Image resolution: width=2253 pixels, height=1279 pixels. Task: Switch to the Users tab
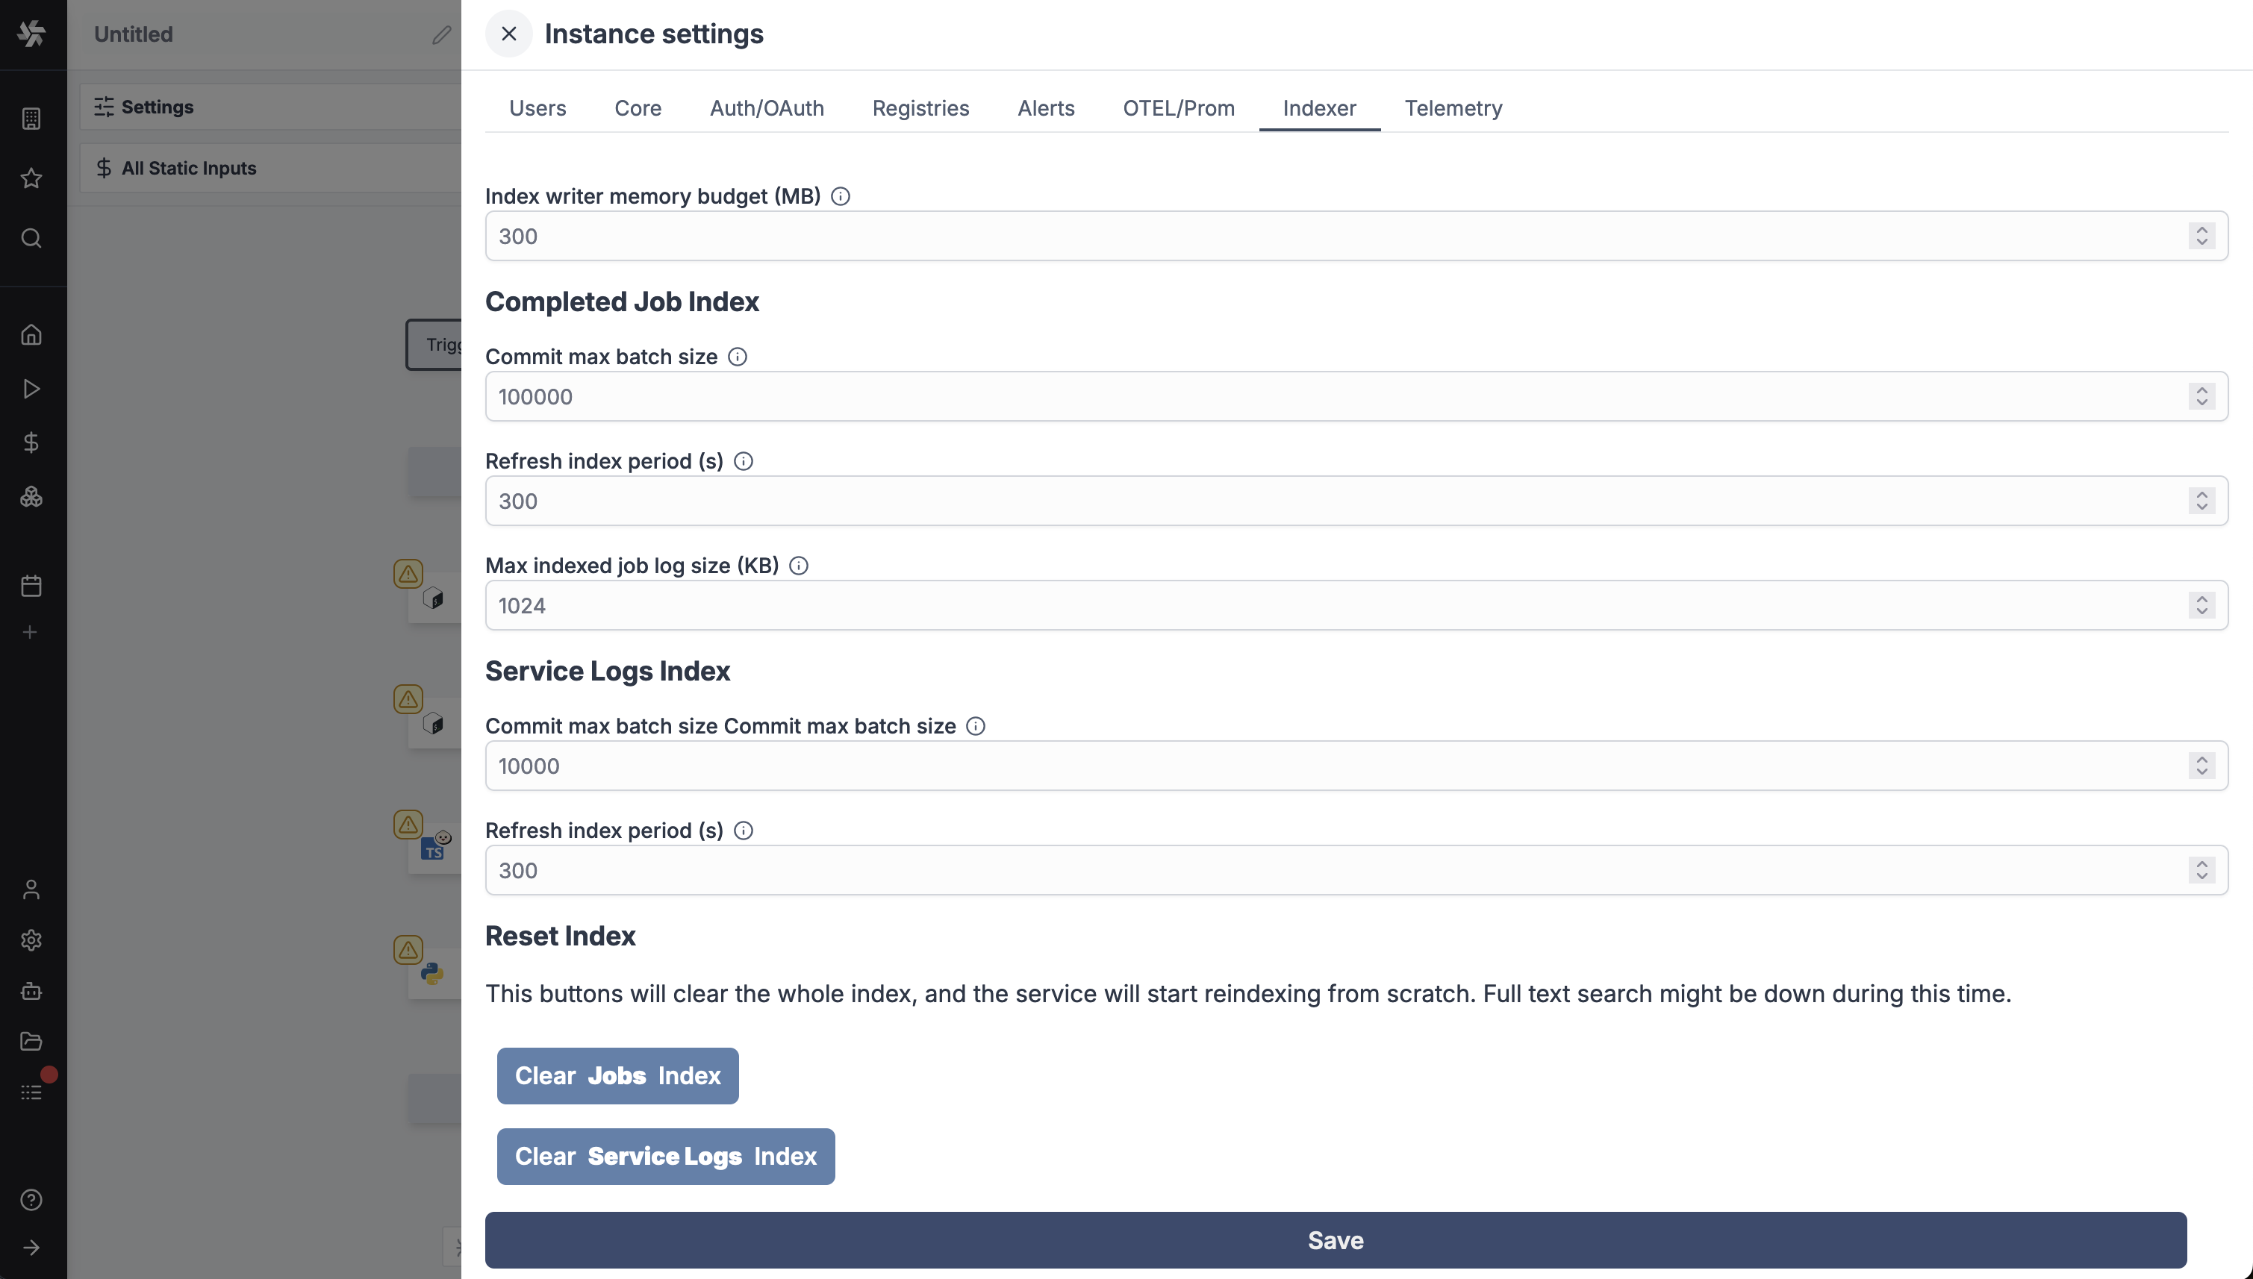pos(537,108)
